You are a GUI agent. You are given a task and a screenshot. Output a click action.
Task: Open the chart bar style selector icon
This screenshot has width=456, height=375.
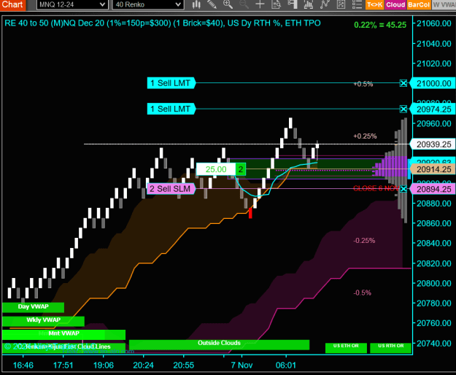[196, 4]
